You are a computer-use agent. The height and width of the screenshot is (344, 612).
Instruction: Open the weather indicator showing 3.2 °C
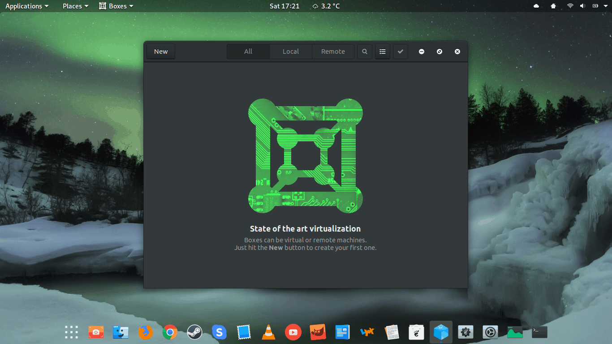[x=326, y=6]
